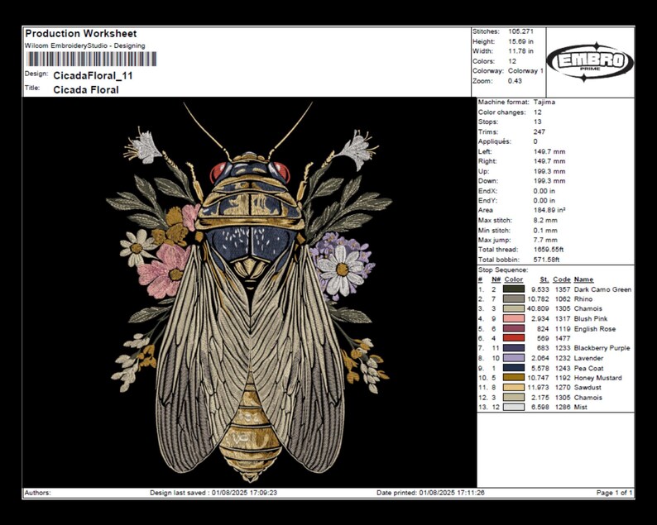Click the Rhino color swatch

513,299
